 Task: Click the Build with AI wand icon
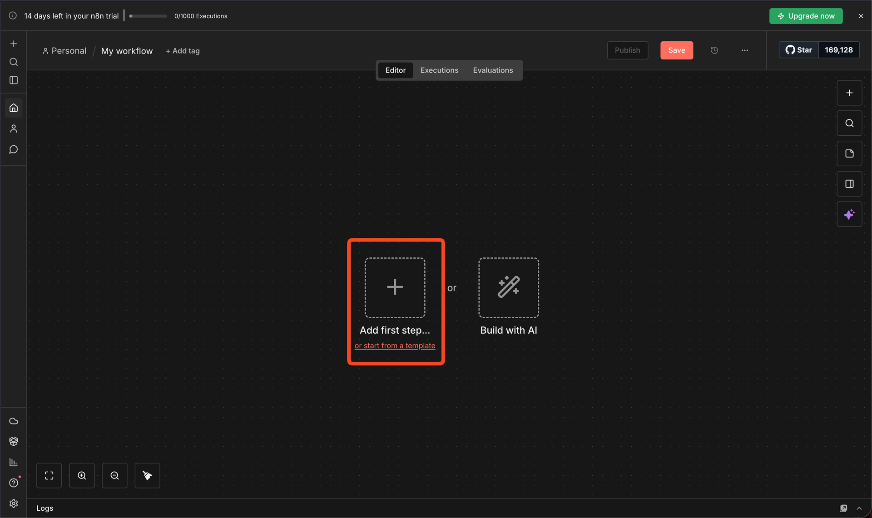(508, 287)
